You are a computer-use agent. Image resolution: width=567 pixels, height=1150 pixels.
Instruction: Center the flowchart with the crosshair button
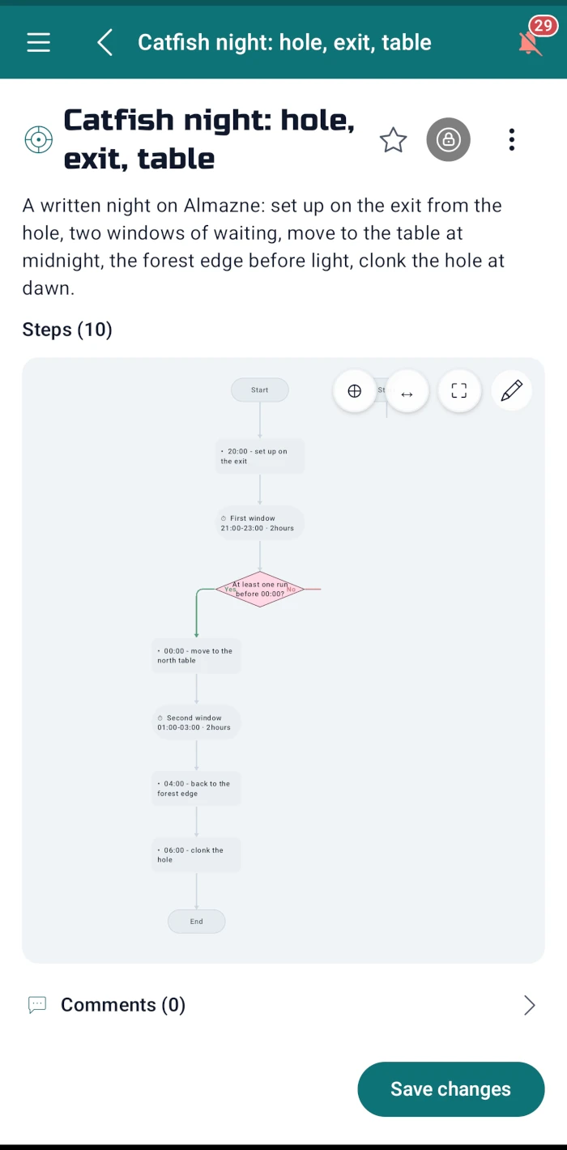coord(354,391)
